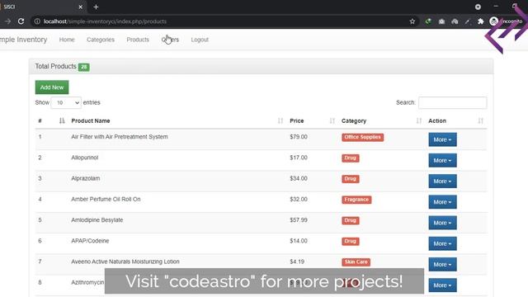This screenshot has height=297, width=528.
Task: Click the address bar URL
Action: point(105,21)
